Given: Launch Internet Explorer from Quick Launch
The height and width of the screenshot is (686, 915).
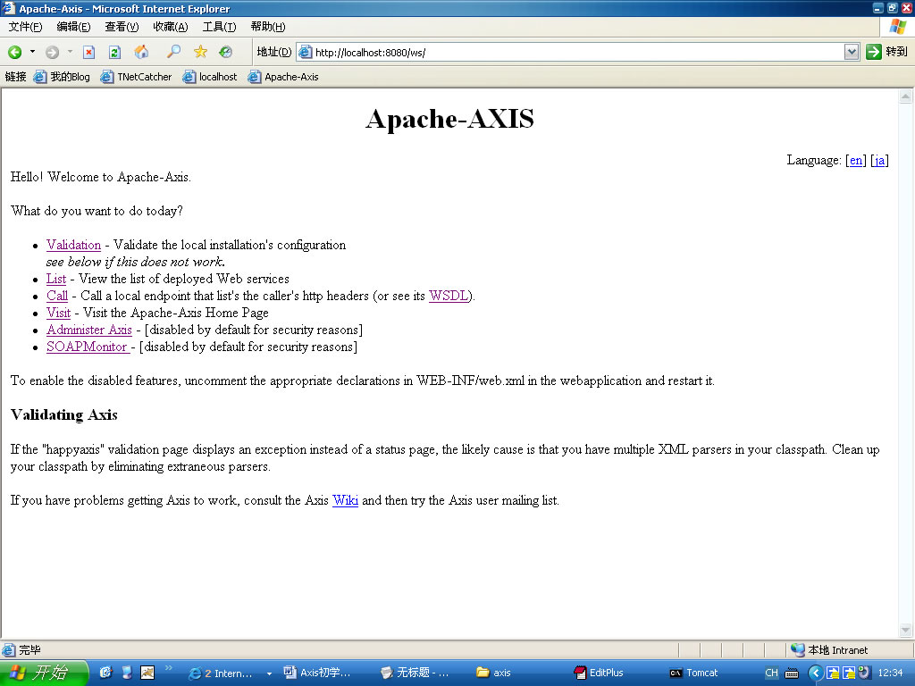Looking at the screenshot, I should pos(105,673).
